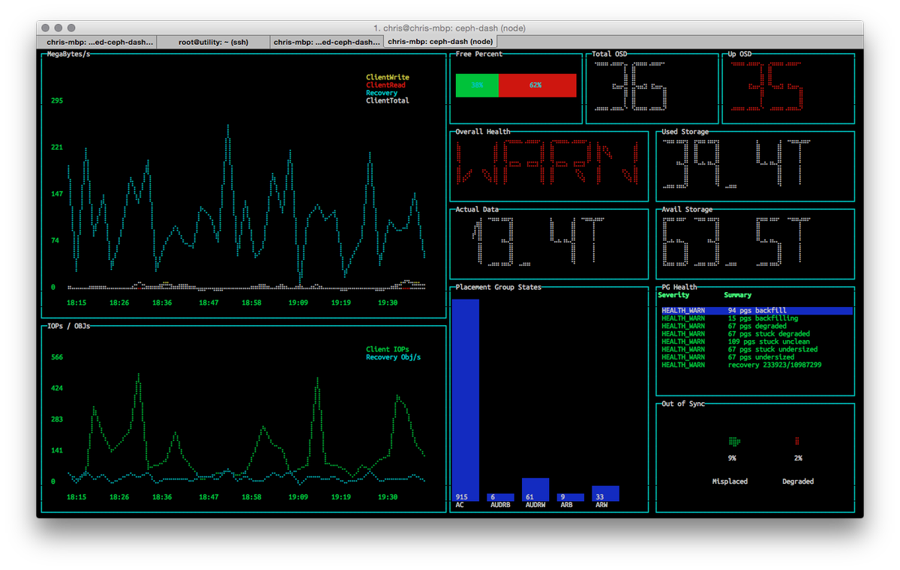
Task: Select the AUDRW bar showing 61
Action: click(535, 489)
